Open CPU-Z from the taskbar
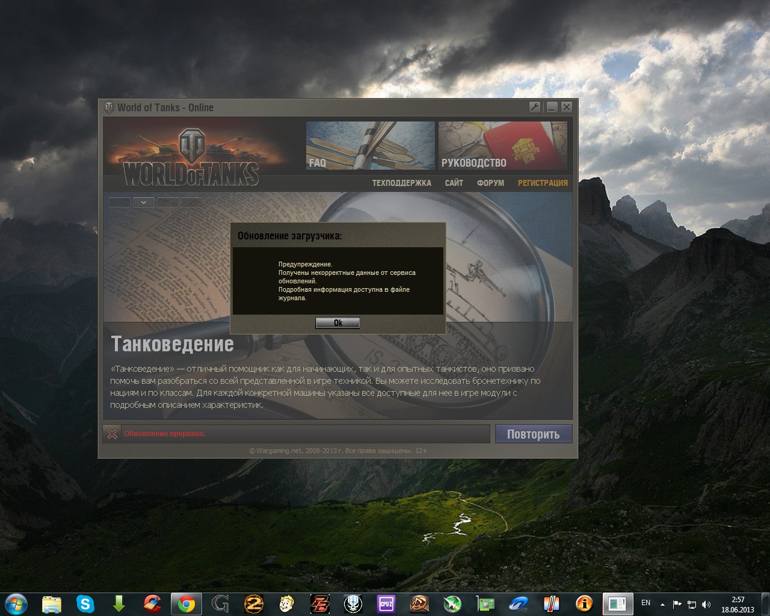This screenshot has height=616, width=770. tap(386, 603)
